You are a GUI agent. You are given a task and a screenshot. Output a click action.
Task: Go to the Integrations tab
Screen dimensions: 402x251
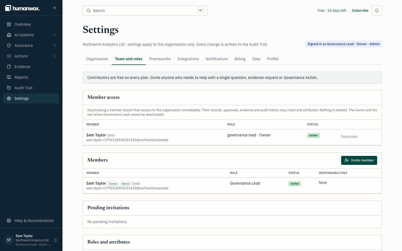pyautogui.click(x=188, y=59)
